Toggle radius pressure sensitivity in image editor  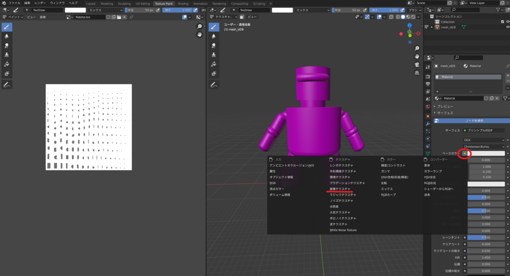coord(158,10)
